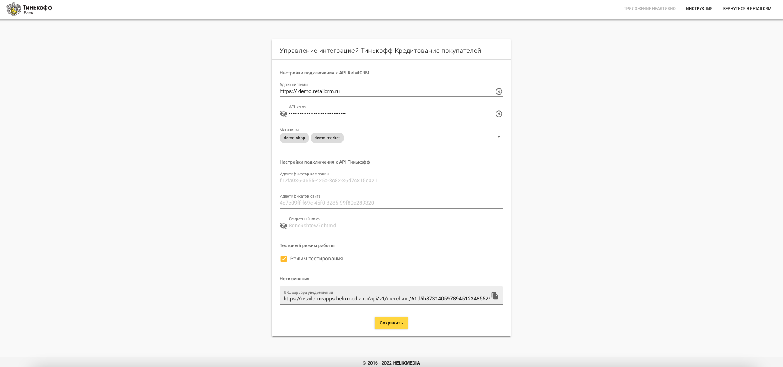
Task: Click the Тестовый режим работы heading
Action: tap(307, 245)
